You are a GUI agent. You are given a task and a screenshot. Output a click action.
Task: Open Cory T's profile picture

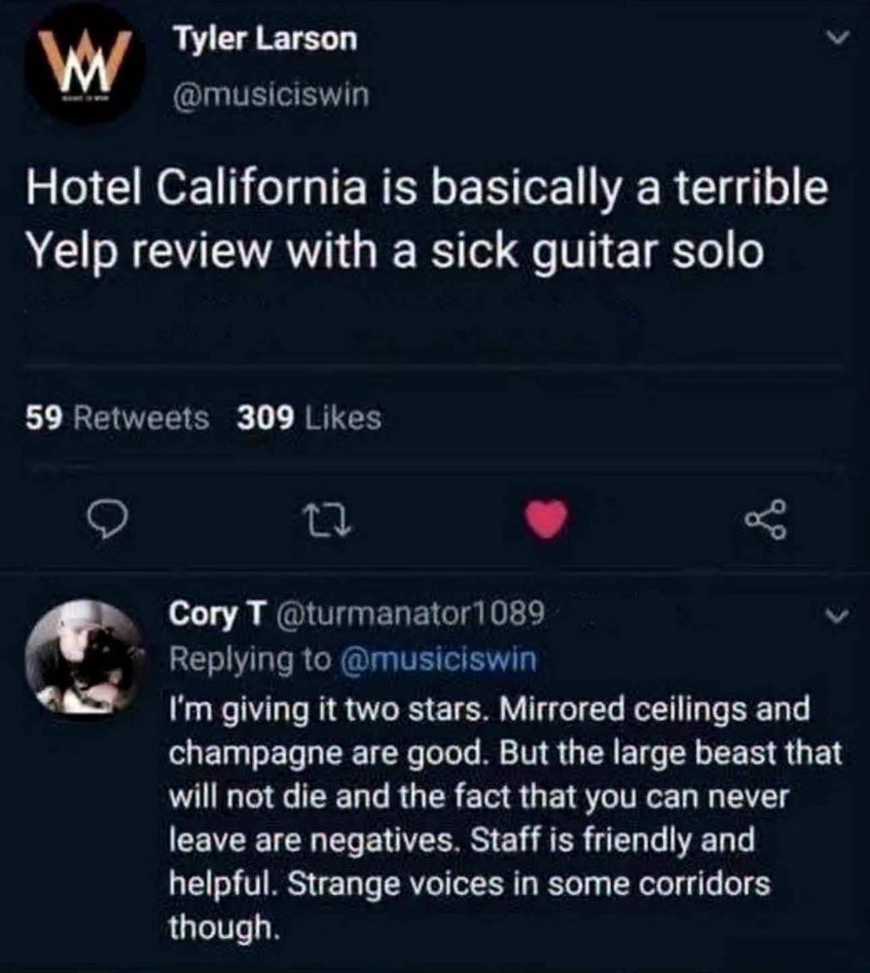click(85, 657)
